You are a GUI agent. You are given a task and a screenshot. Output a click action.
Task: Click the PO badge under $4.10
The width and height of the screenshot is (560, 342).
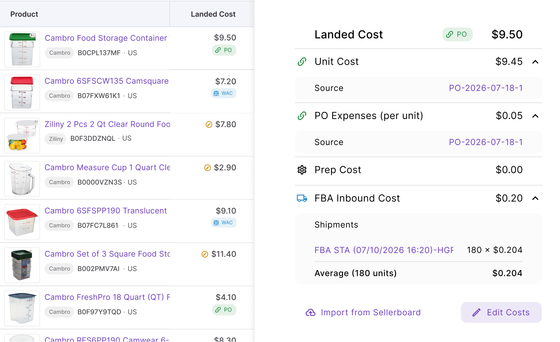pos(224,310)
